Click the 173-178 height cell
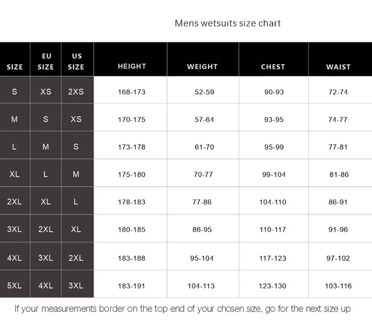 pyautogui.click(x=131, y=147)
